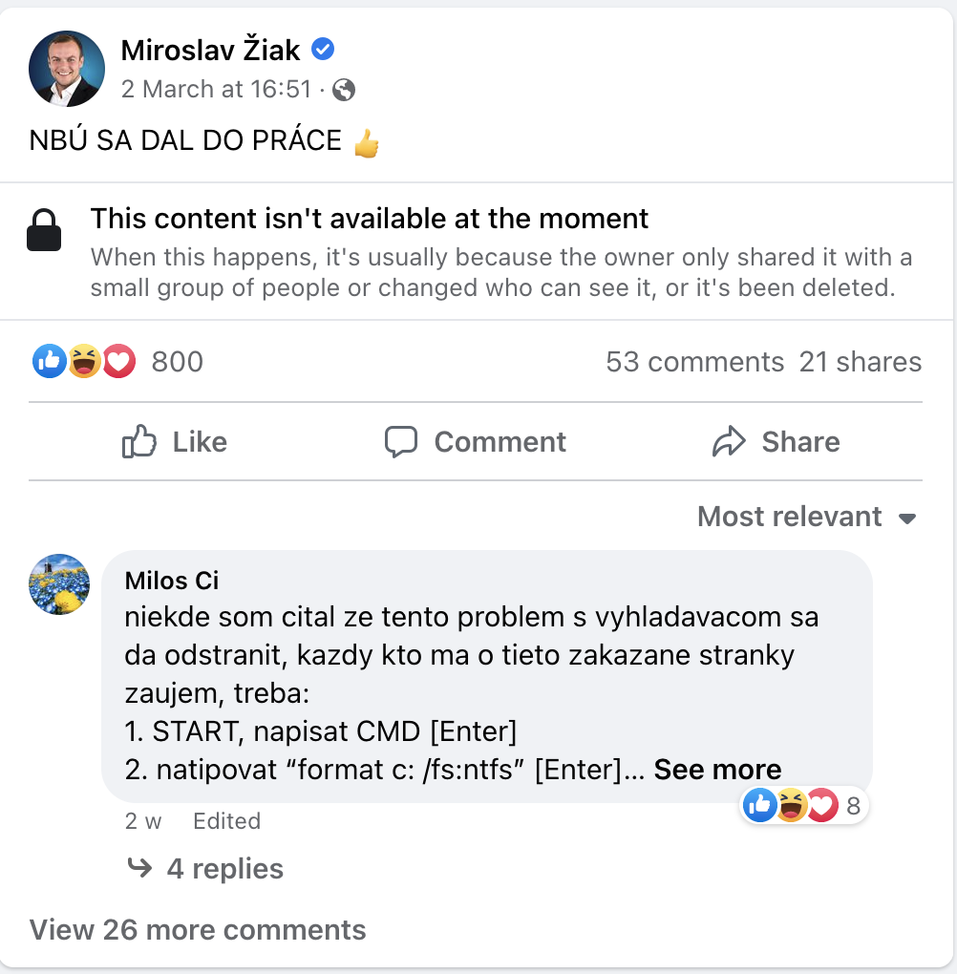
Task: View 26 more comments
Action: click(x=198, y=929)
